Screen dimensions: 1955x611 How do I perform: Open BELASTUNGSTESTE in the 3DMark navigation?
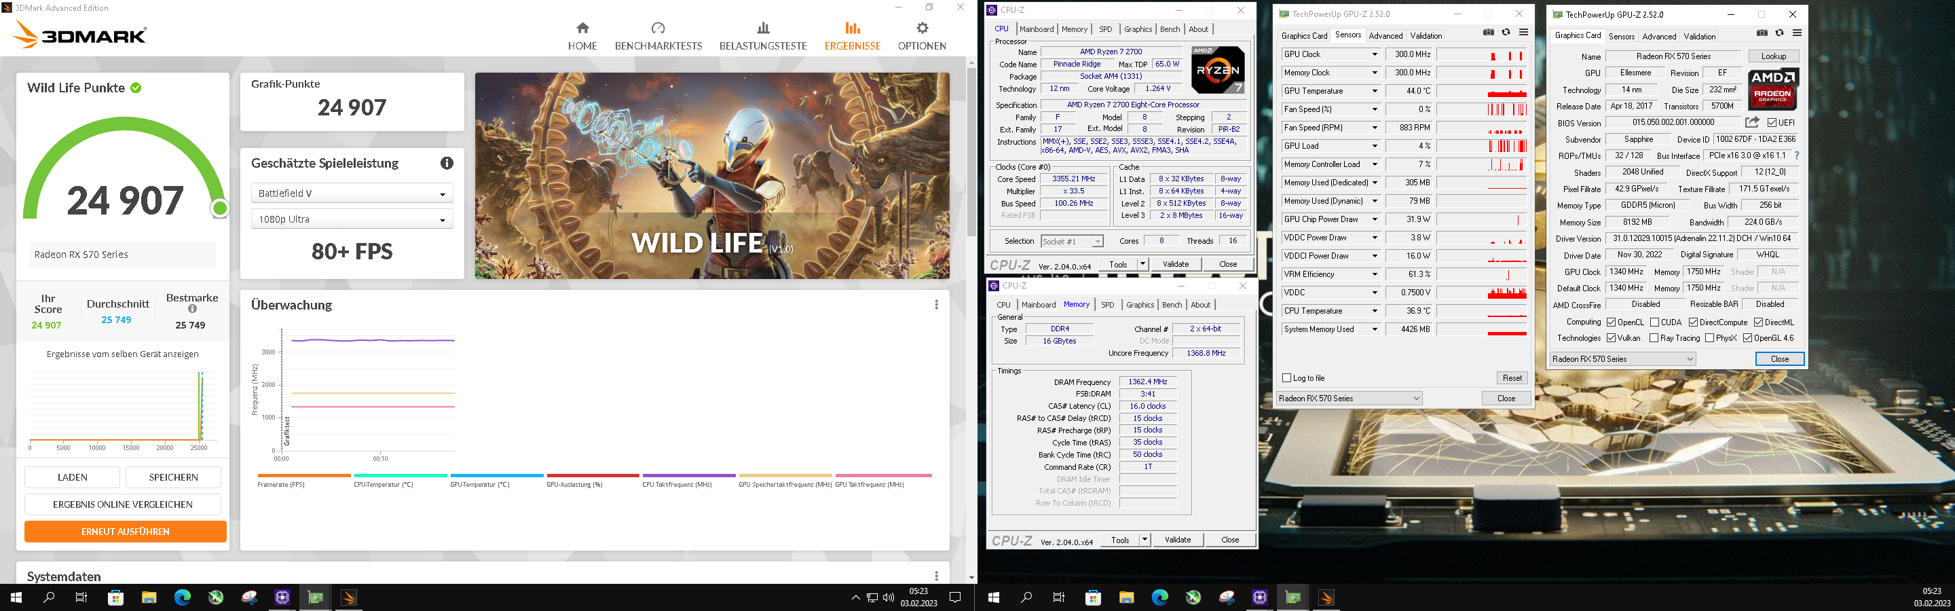pos(763,37)
